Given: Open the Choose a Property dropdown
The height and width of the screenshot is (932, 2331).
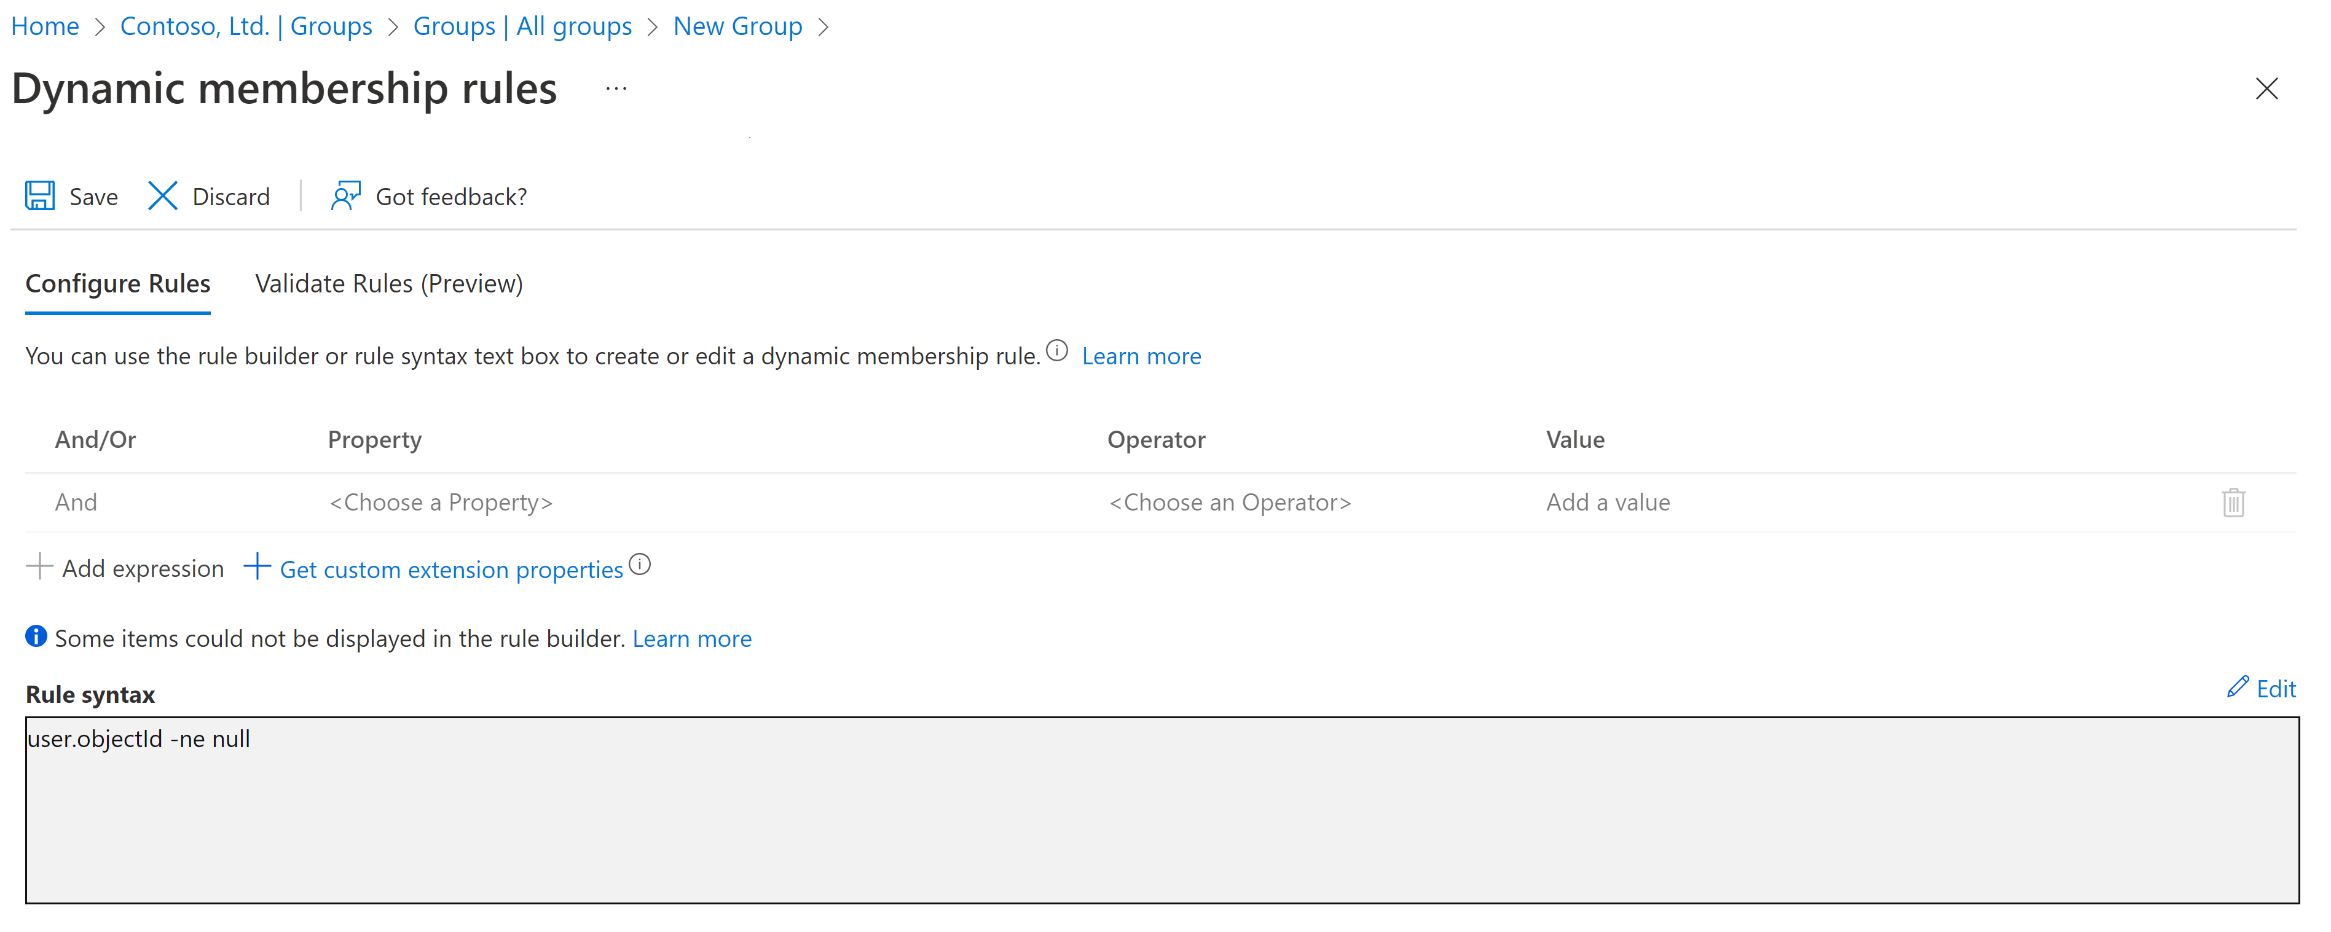Looking at the screenshot, I should point(441,502).
